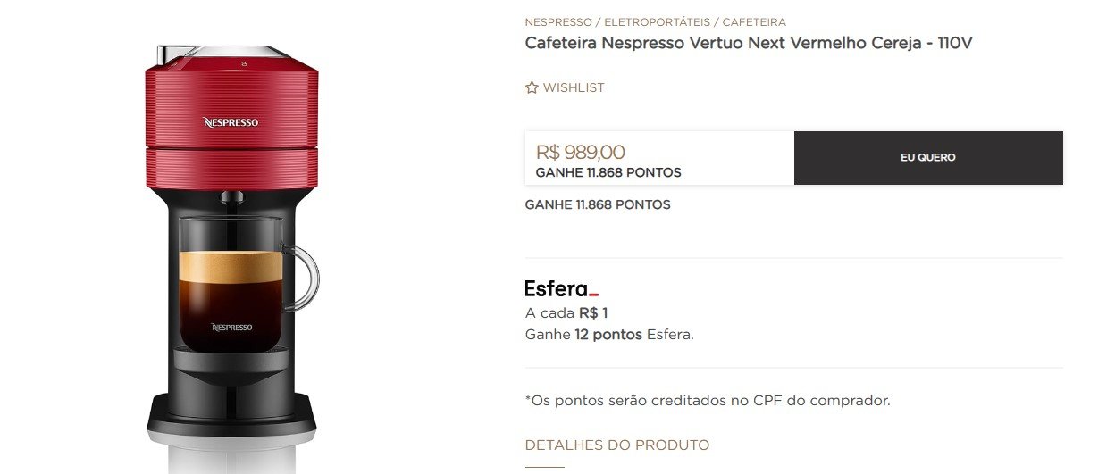Click GANHE 11.868 PONTOS inside the price box
This screenshot has height=474, width=1115.
608,172
